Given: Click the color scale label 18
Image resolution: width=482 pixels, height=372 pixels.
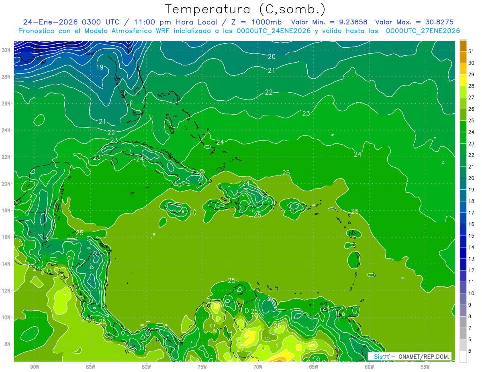Looking at the screenshot, I should click(x=471, y=201).
